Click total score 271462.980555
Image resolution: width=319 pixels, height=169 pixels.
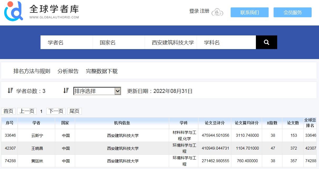(x=215, y=161)
